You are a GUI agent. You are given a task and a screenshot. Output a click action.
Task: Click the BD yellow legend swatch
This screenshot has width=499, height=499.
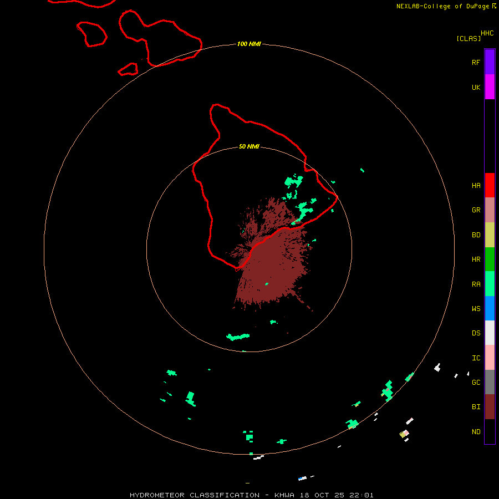490,235
